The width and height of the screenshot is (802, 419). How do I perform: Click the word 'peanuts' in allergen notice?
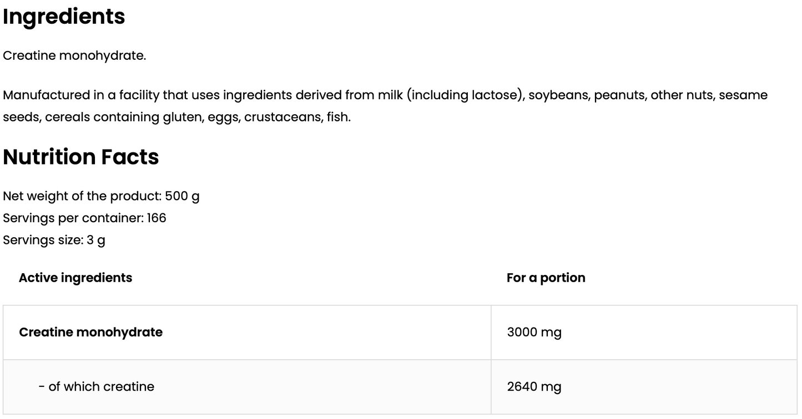pos(619,95)
